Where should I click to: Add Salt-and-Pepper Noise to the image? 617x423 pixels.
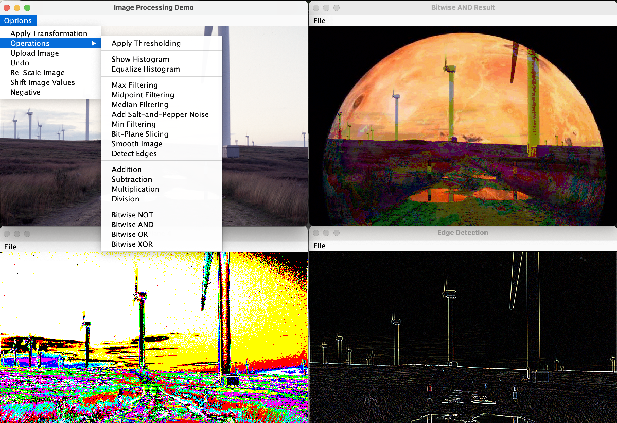[160, 114]
